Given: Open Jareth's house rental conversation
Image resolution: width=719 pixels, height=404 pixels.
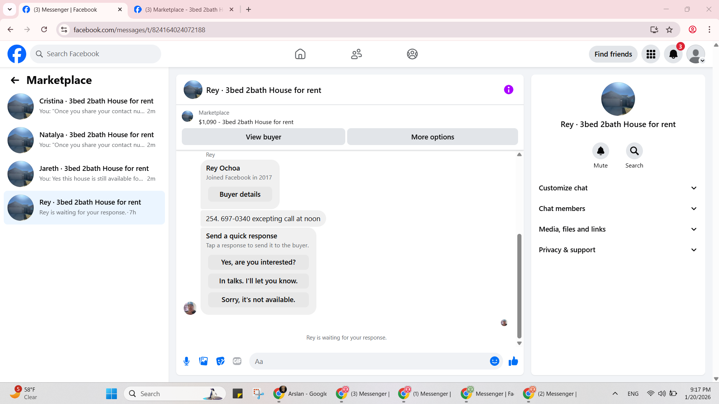Looking at the screenshot, I should (84, 174).
